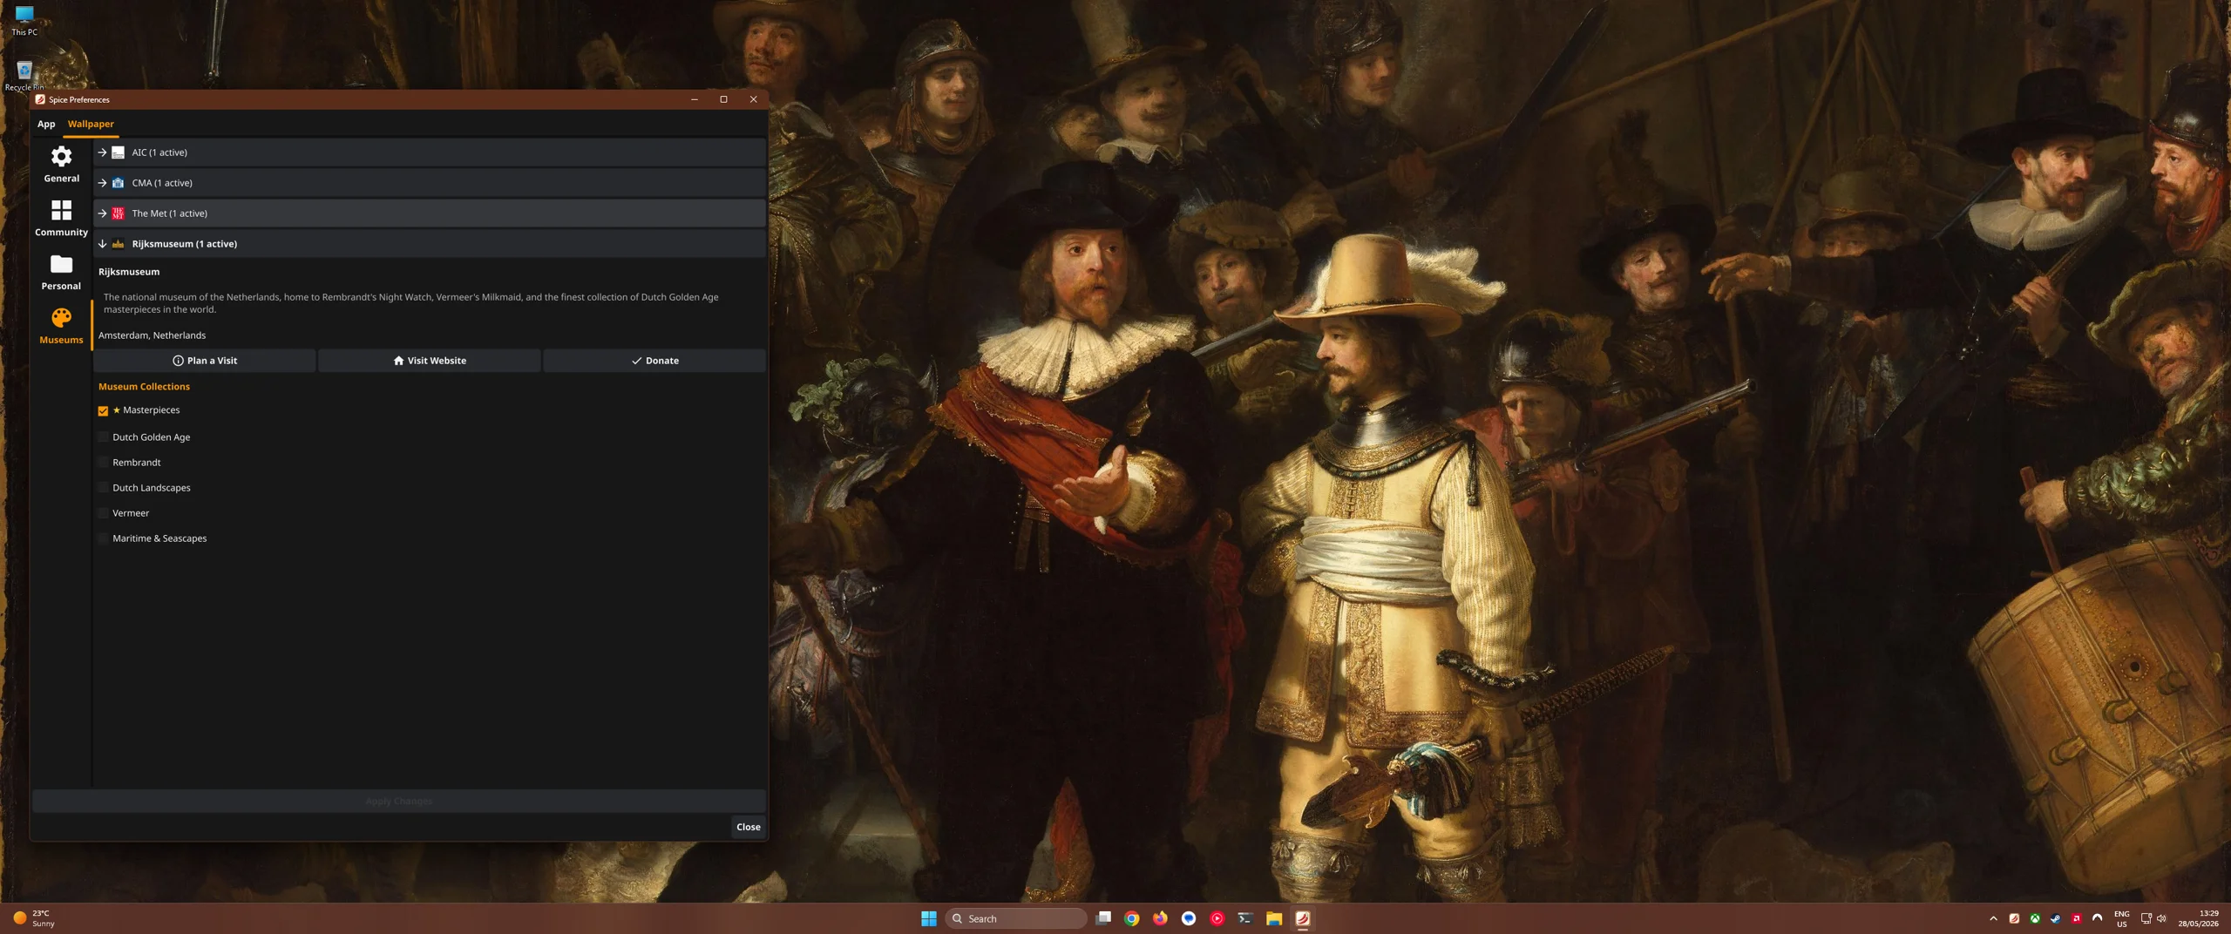Viewport: 2231px width, 934px height.
Task: Open the clock showing 13:29
Action: click(2198, 918)
